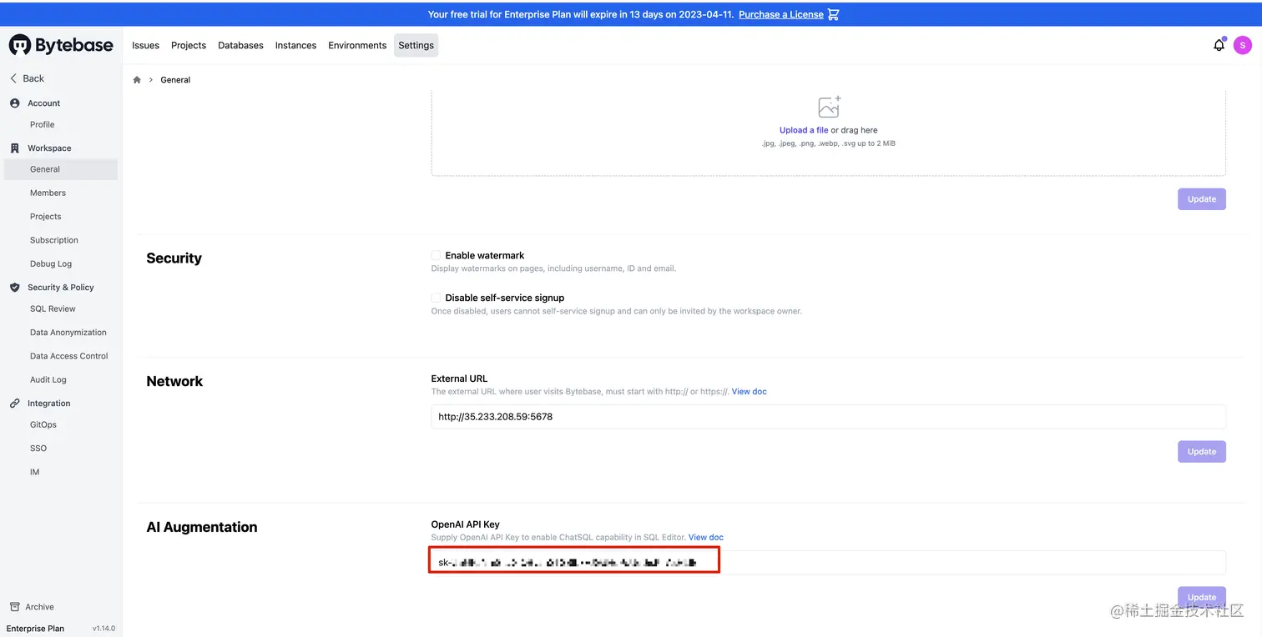The width and height of the screenshot is (1262, 637).
Task: Click the Security & Policy shield icon
Action: 14,287
